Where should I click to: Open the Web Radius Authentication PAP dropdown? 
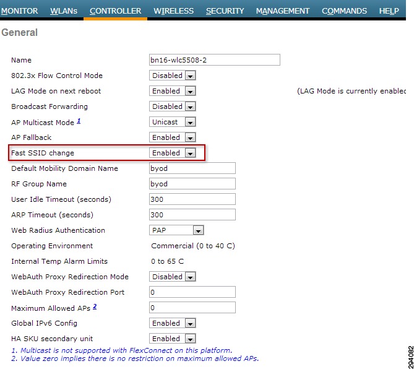point(176,230)
